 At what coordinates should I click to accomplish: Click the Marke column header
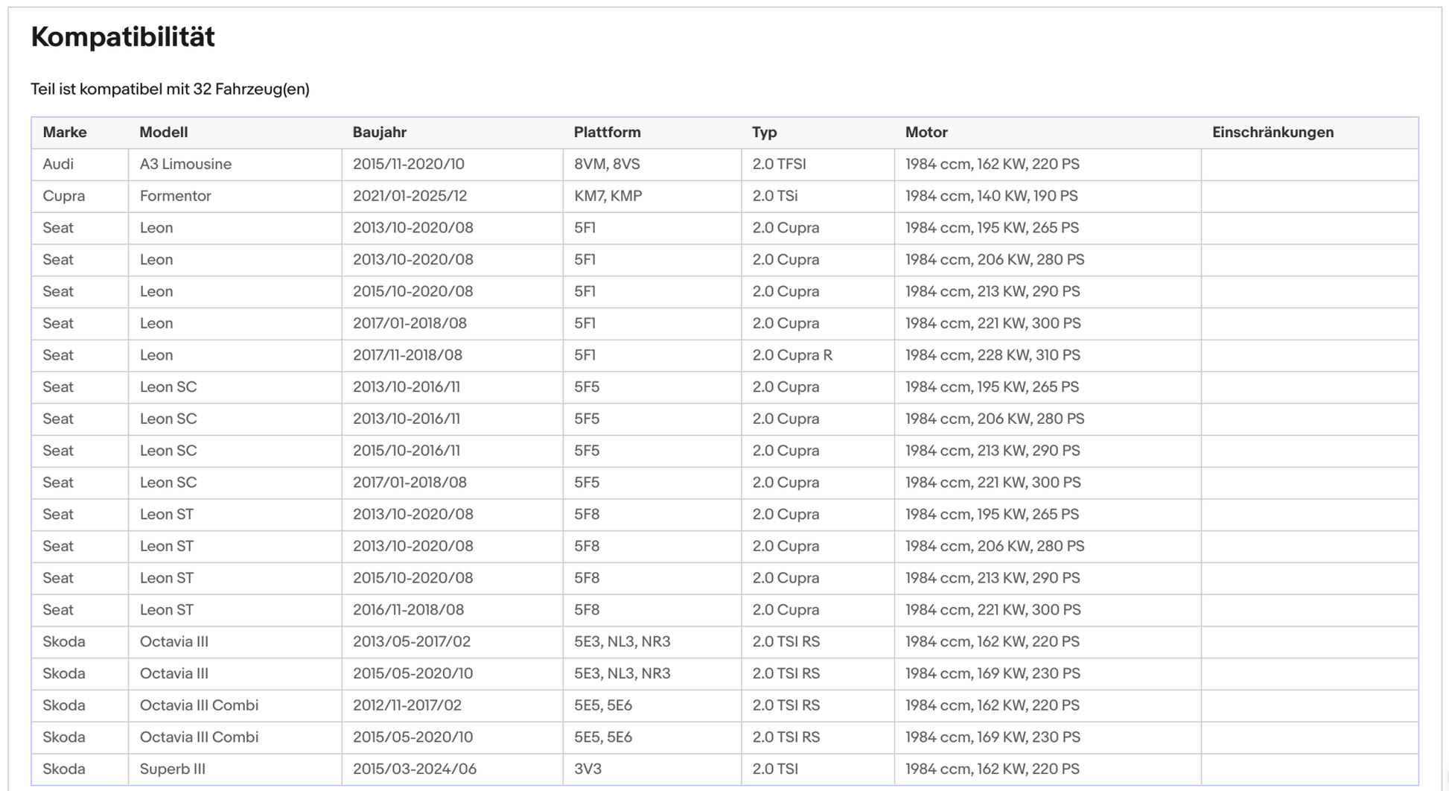[x=65, y=133]
